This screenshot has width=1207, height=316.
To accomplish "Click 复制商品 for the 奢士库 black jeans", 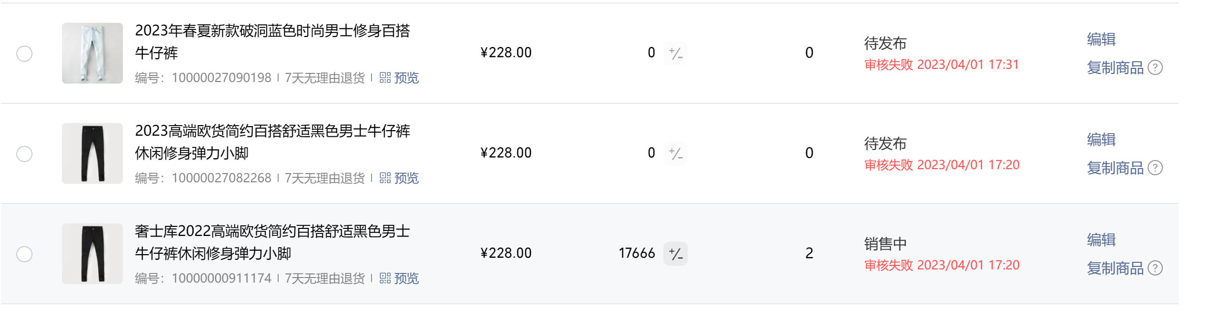I will point(1115,268).
